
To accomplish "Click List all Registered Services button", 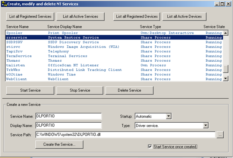I will (31, 16).
